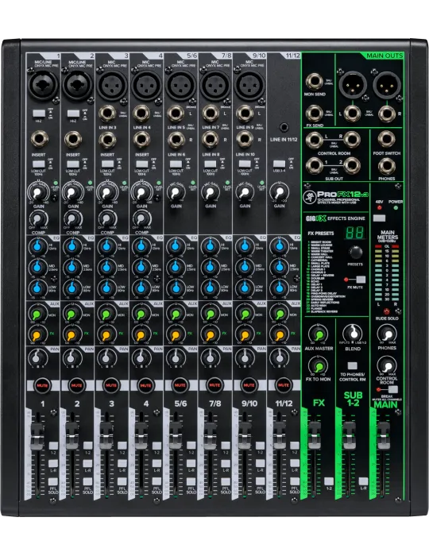Image resolution: width=429 pixels, height=556 pixels.
Task: Click the PAN knob on channel 11/12
Action: [280, 358]
